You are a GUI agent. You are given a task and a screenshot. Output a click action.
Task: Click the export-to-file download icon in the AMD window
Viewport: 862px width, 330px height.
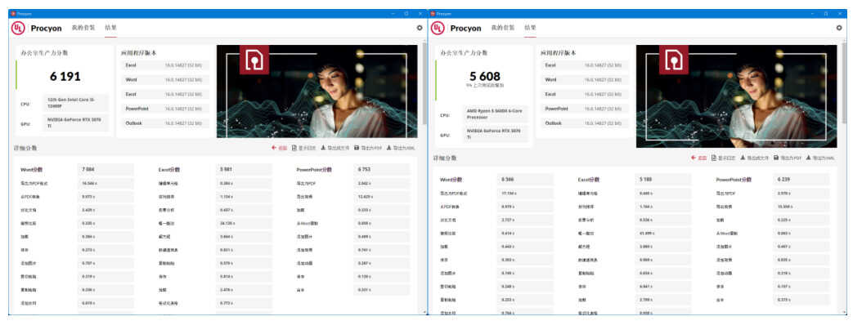pos(743,158)
